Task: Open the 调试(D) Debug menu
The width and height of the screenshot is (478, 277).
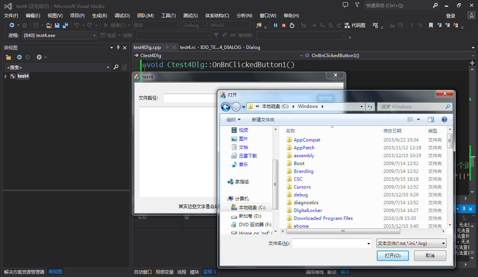Action: (122, 16)
